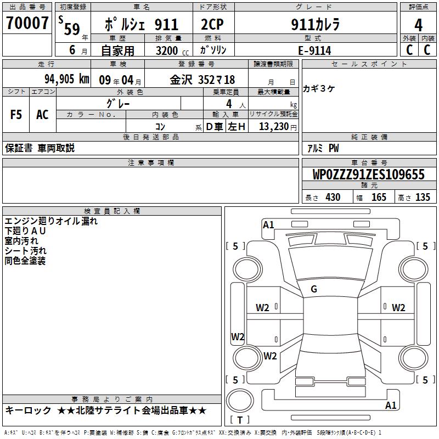Click the 車台番号 header label

(369, 162)
